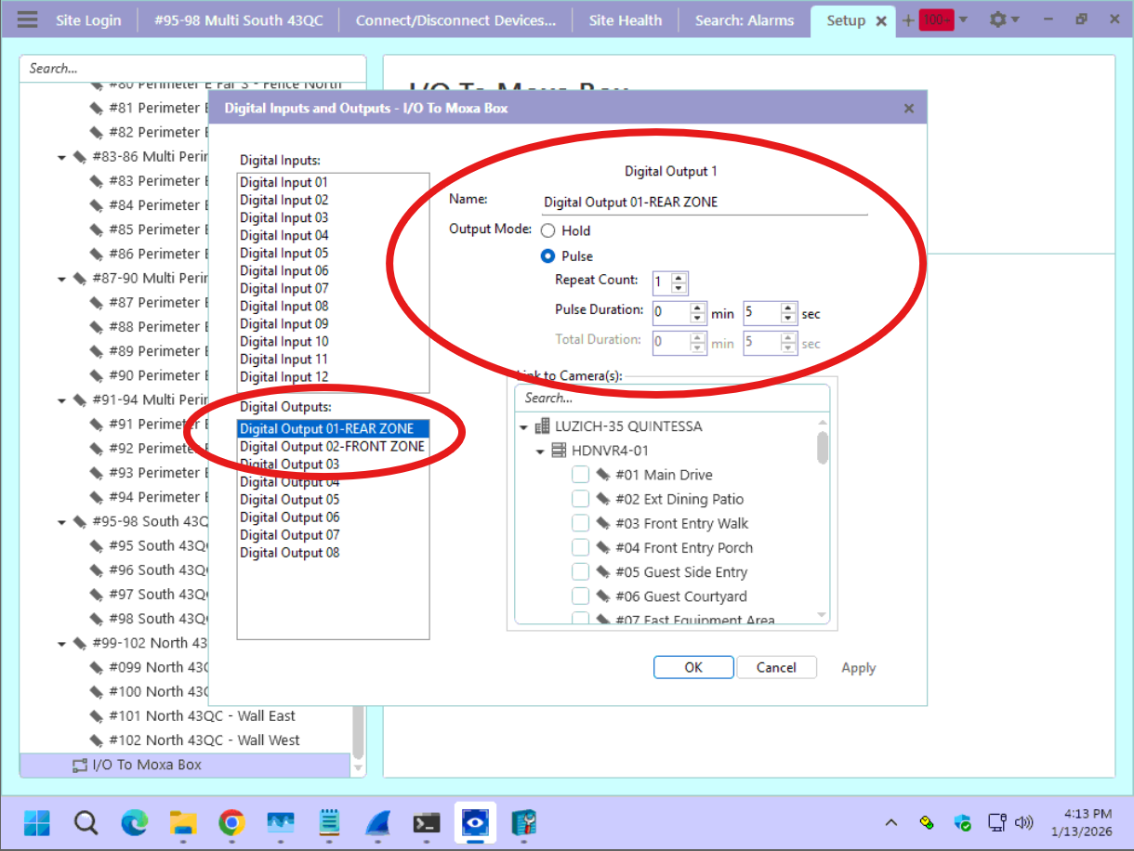Open dropdown arrow beside the 100+ badge
Image resolution: width=1134 pixels, height=851 pixels.
pyautogui.click(x=963, y=20)
